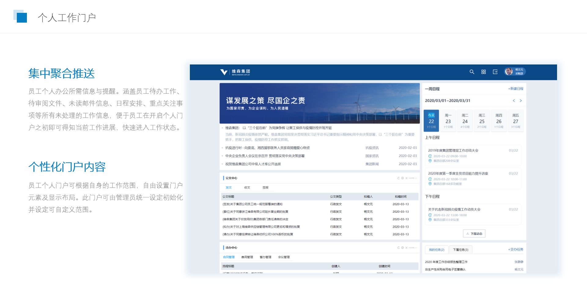Select 周二 24 in weekly calendar
Screen dimensions: 587x290
(465, 121)
